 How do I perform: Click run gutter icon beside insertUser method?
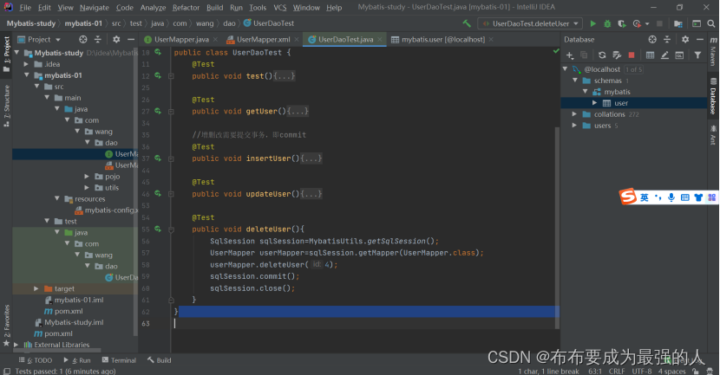pyautogui.click(x=158, y=158)
